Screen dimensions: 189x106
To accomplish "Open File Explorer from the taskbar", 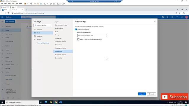I will 51,102.
